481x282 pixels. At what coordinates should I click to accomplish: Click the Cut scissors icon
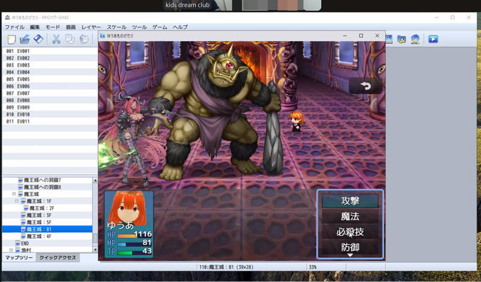pos(56,39)
